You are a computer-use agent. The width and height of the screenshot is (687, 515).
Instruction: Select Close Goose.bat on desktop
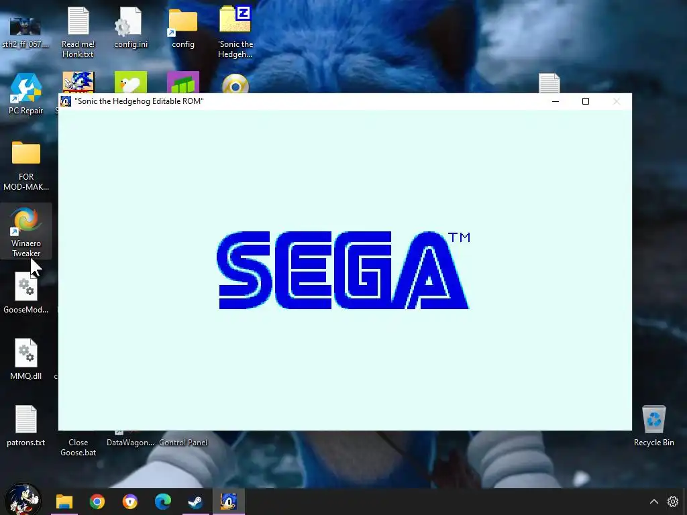[x=78, y=447]
